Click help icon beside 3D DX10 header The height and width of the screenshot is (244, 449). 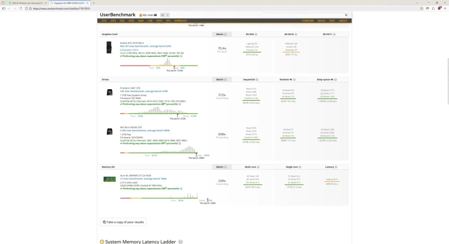point(296,35)
